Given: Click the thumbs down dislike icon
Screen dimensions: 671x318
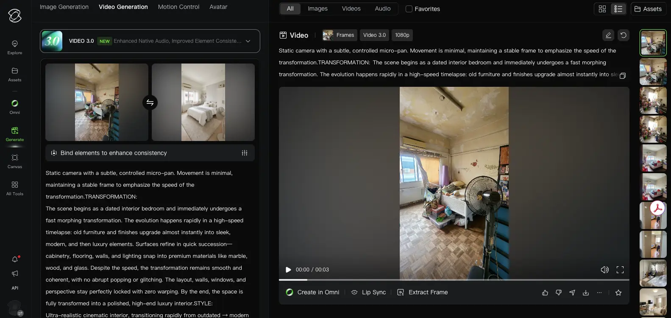Looking at the screenshot, I should 559,293.
